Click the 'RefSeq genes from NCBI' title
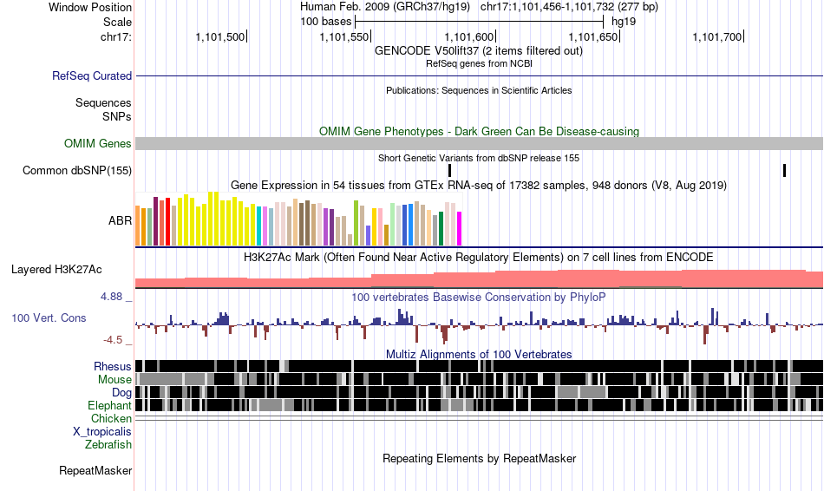The image size is (824, 491). point(479,63)
